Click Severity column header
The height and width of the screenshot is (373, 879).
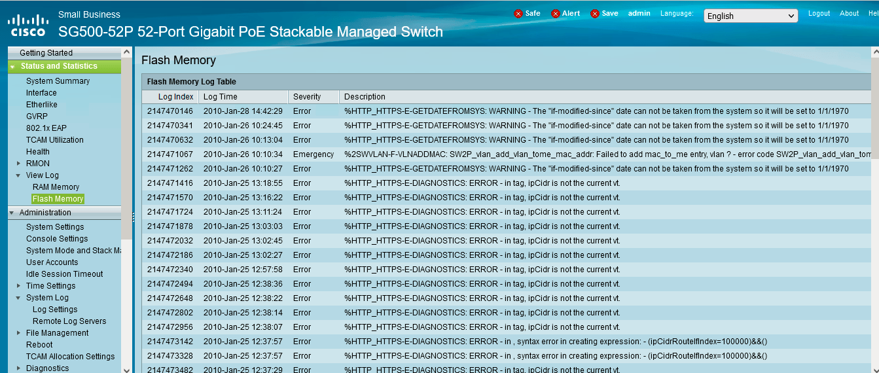307,97
